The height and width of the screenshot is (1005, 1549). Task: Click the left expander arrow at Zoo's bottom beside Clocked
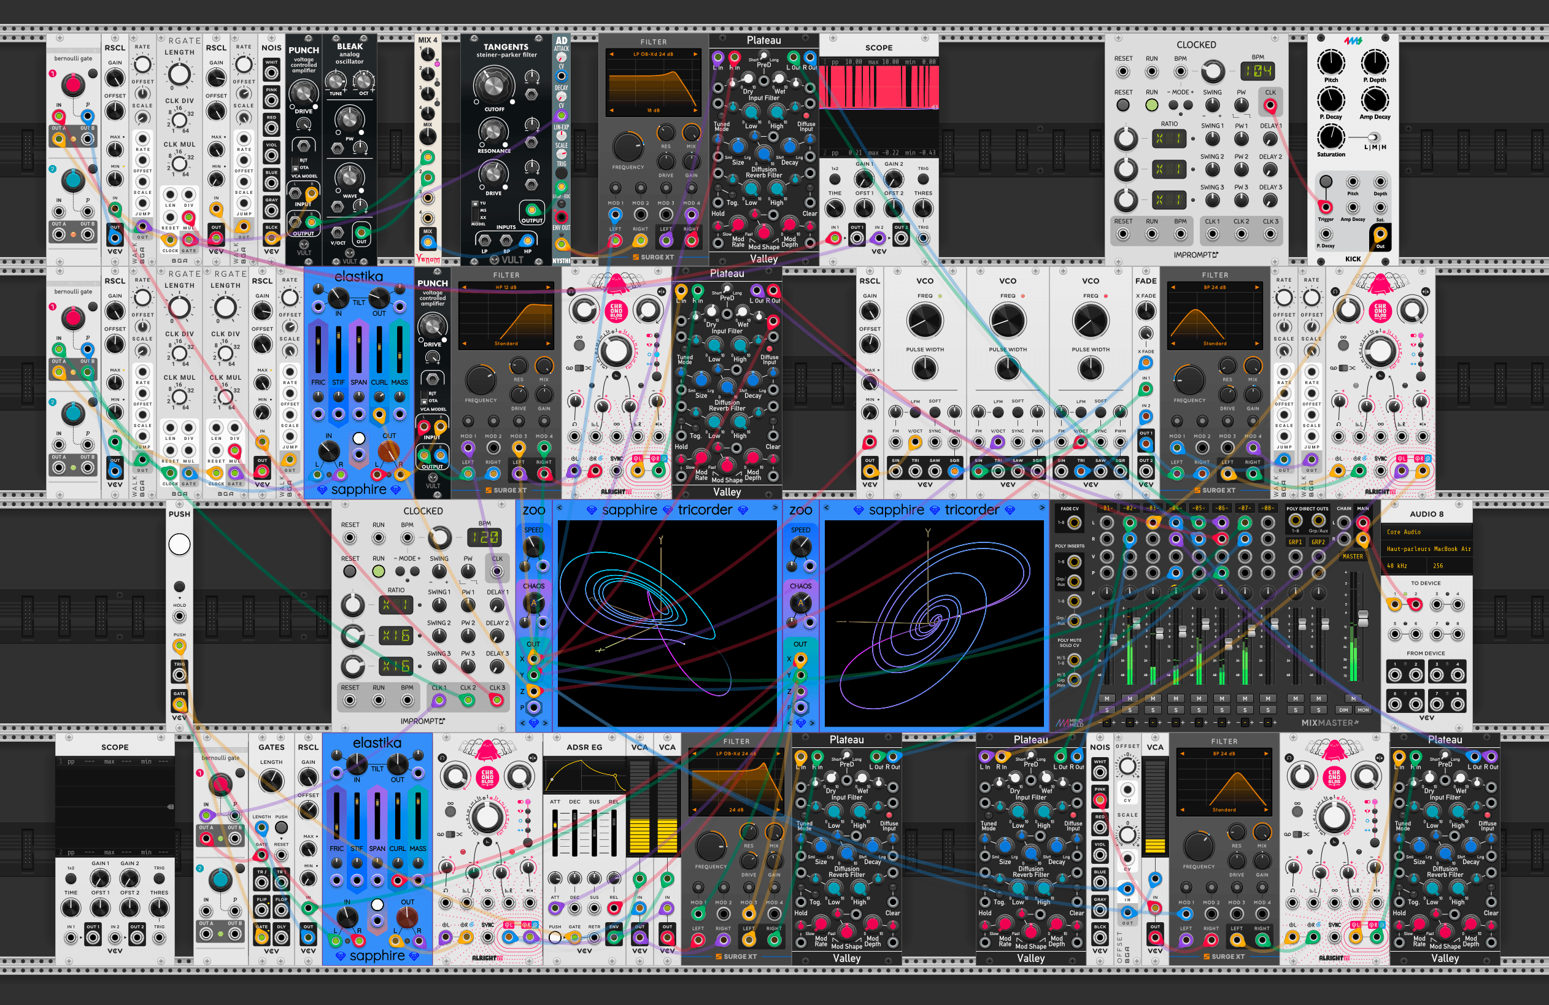coord(522,723)
